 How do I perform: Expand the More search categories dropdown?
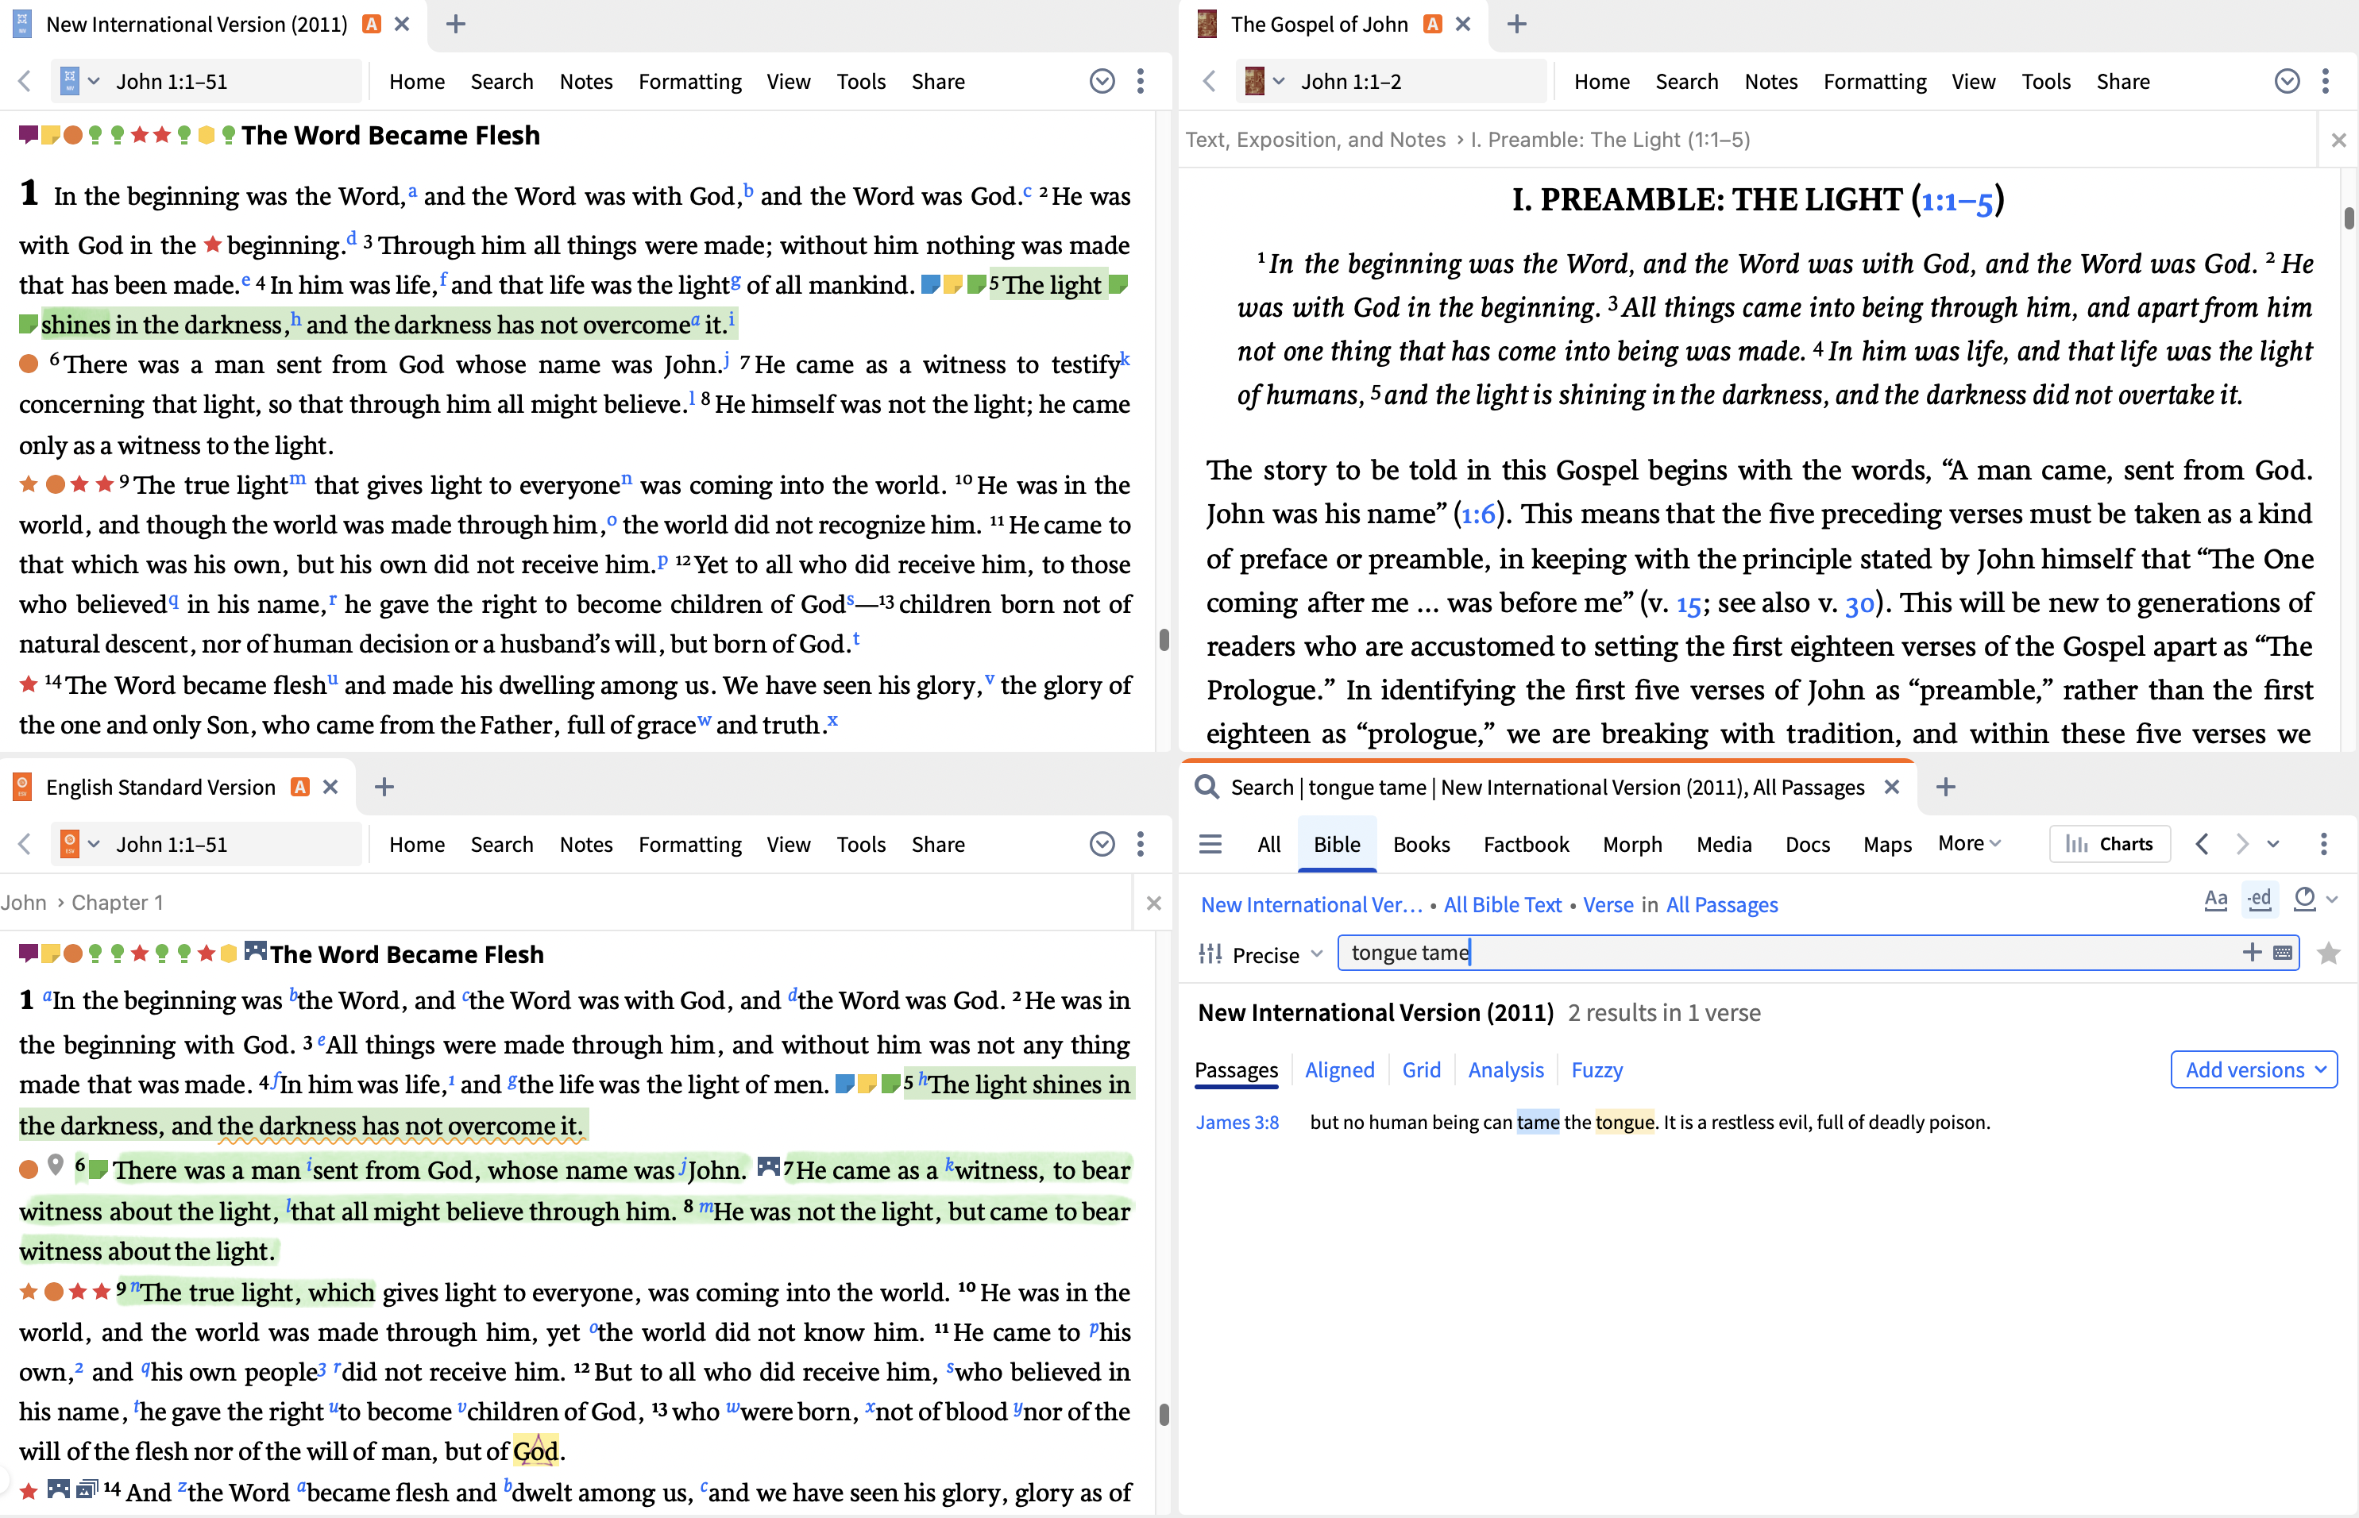1968,844
